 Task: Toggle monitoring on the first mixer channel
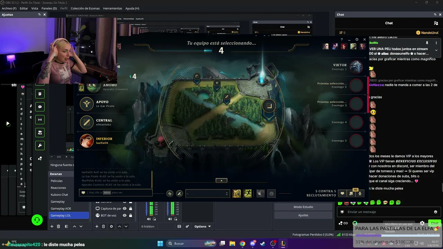[x=154, y=219]
